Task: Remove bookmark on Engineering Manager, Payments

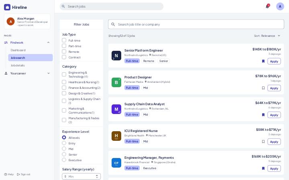Action: click(263, 168)
